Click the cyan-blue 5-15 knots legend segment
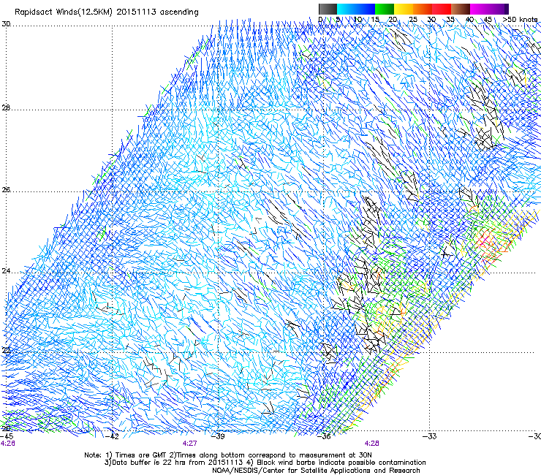 [356, 9]
